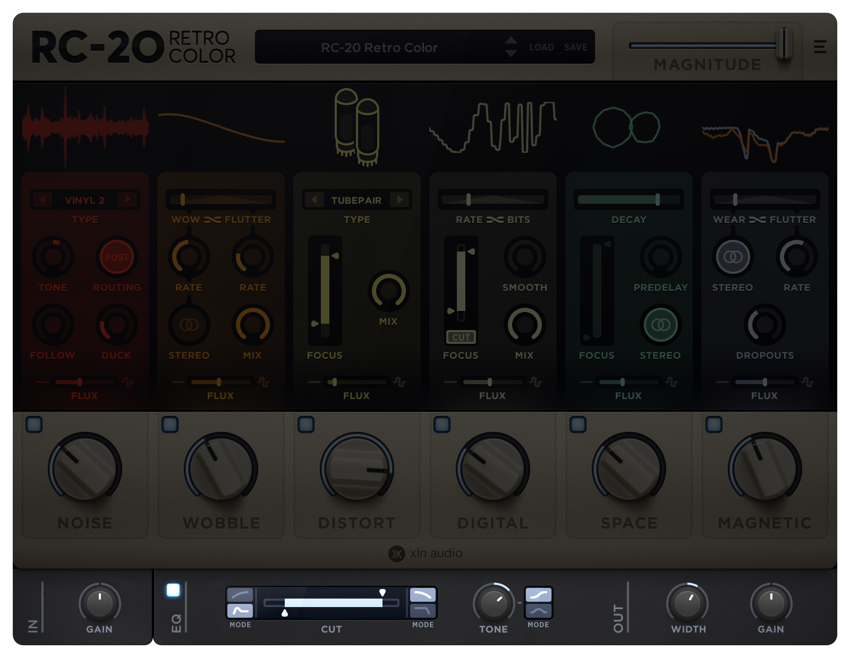Toggle STEREO button in Wobble module
Screen dimensions: 850x658
click(189, 325)
